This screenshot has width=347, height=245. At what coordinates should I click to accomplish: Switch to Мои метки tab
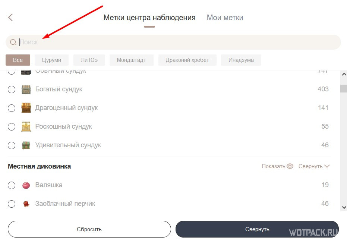[225, 18]
